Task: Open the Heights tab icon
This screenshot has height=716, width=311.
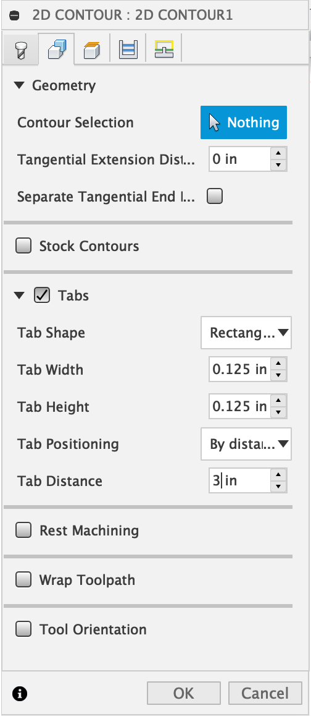Action: [92, 49]
